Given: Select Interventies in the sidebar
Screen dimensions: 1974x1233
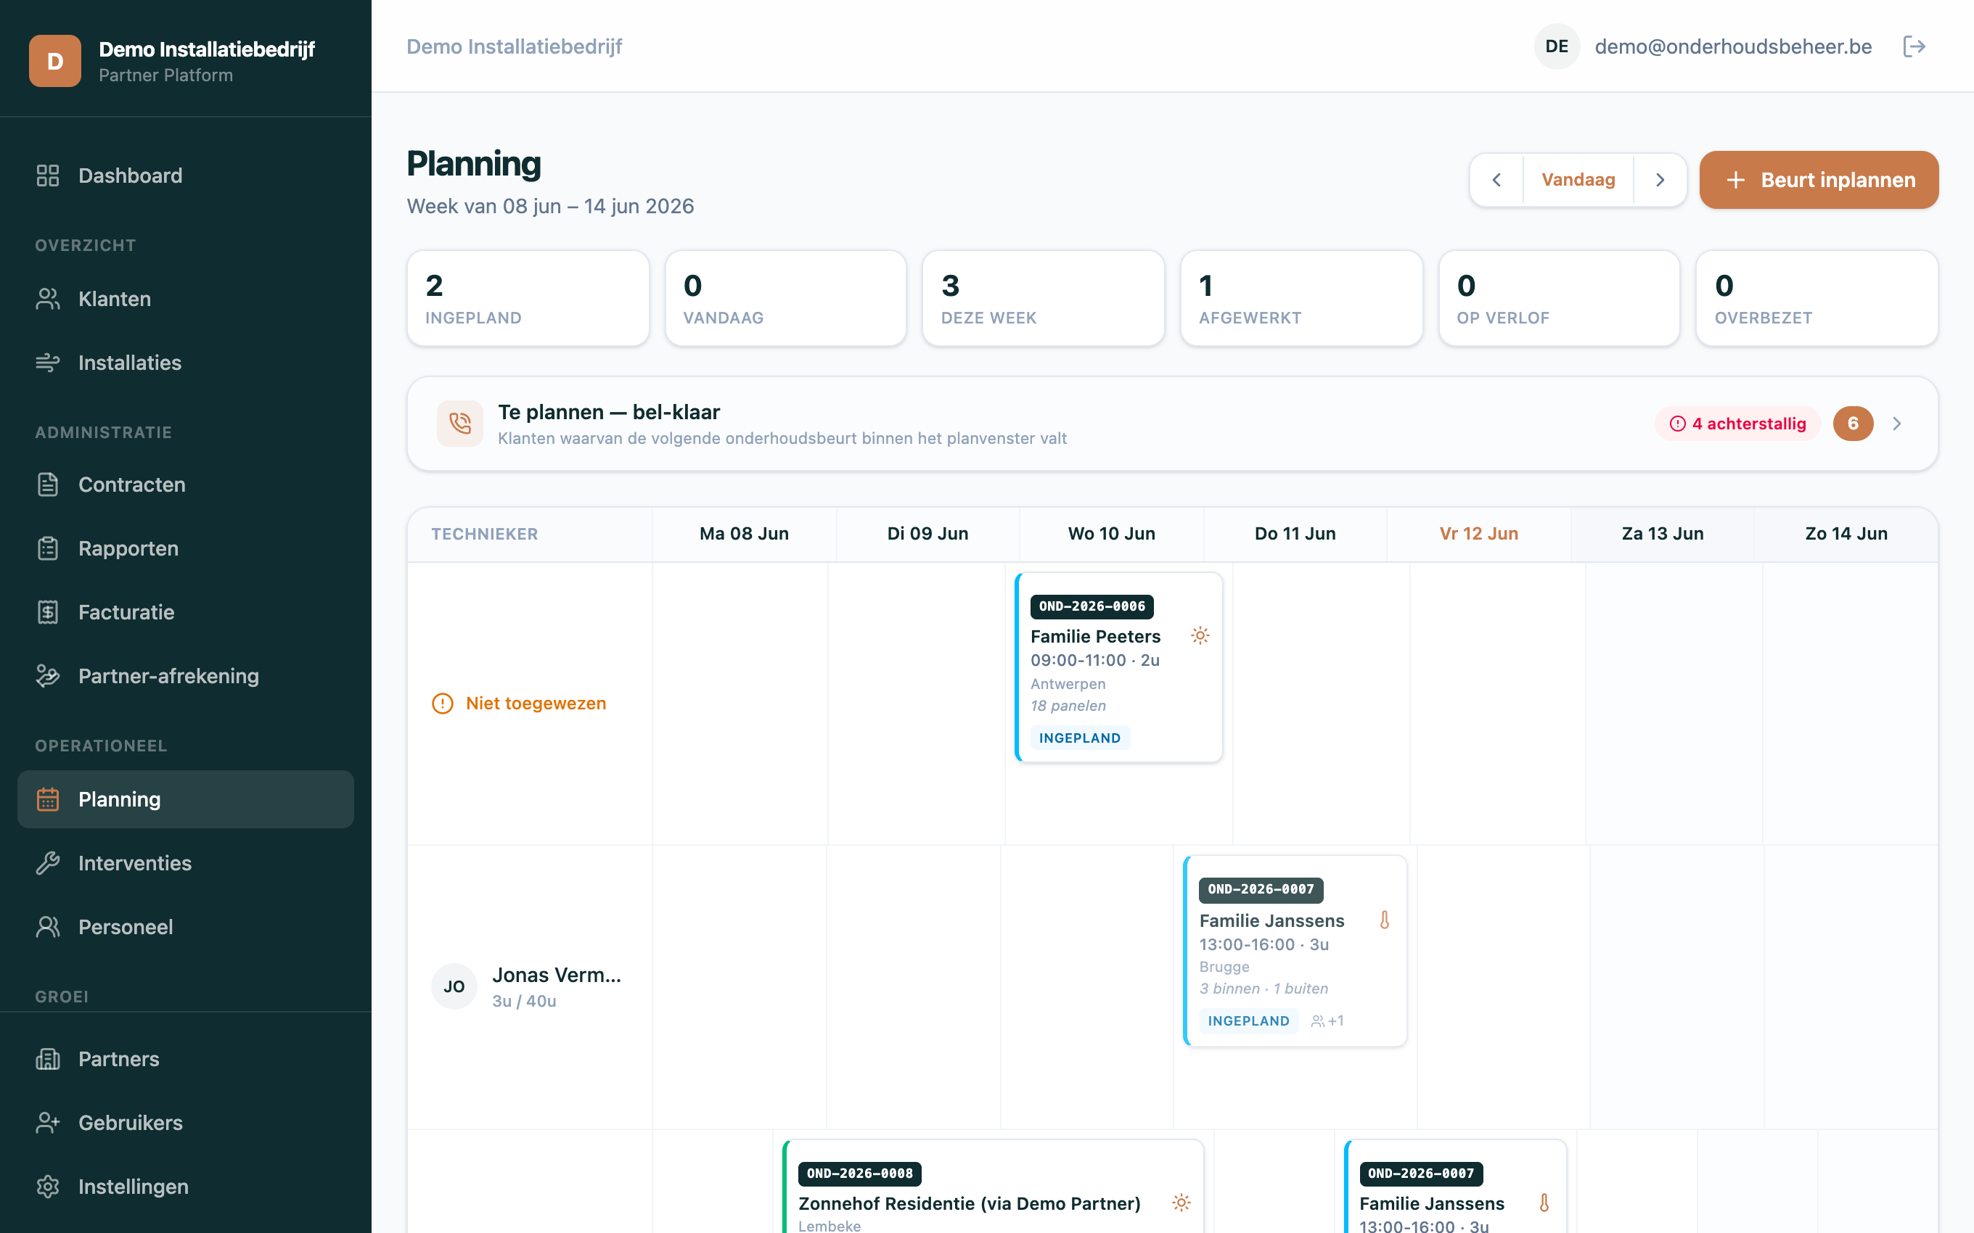Looking at the screenshot, I should coord(186,863).
